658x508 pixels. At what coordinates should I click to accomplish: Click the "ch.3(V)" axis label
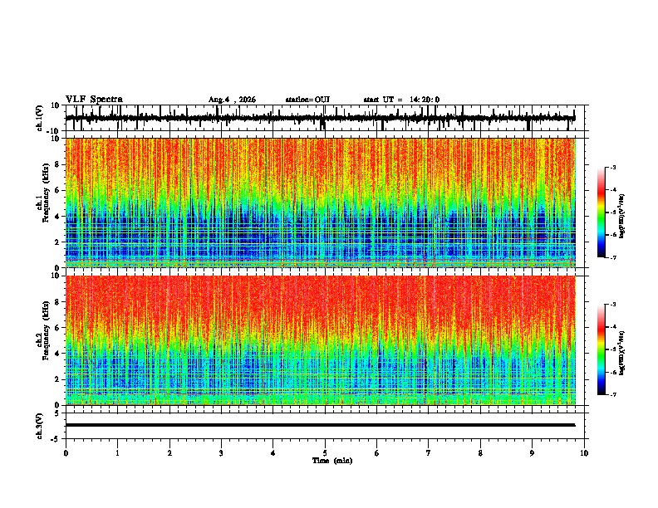click(x=40, y=426)
